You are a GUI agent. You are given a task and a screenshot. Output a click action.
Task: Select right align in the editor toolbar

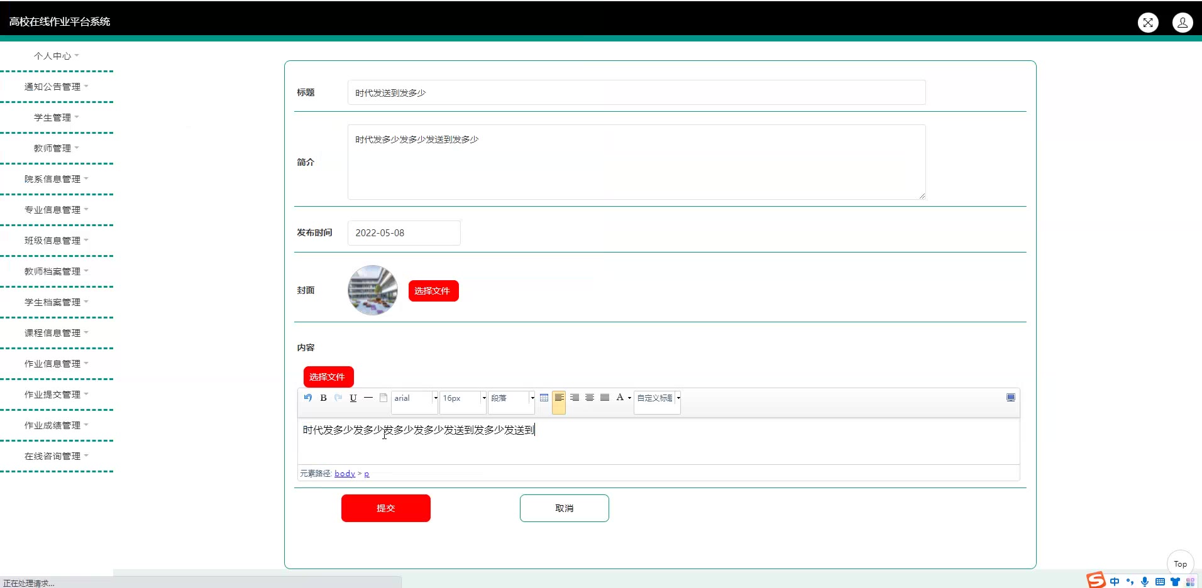click(x=575, y=398)
